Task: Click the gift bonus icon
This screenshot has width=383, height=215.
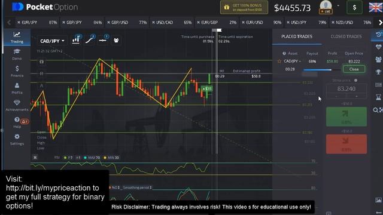Action: point(227,7)
